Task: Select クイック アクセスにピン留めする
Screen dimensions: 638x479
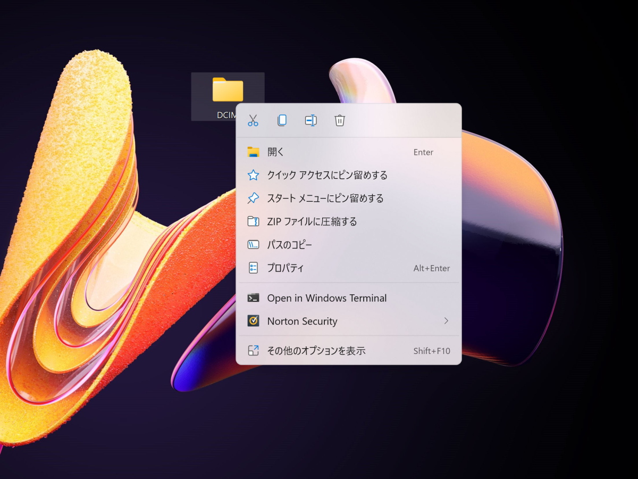Action: (349, 175)
